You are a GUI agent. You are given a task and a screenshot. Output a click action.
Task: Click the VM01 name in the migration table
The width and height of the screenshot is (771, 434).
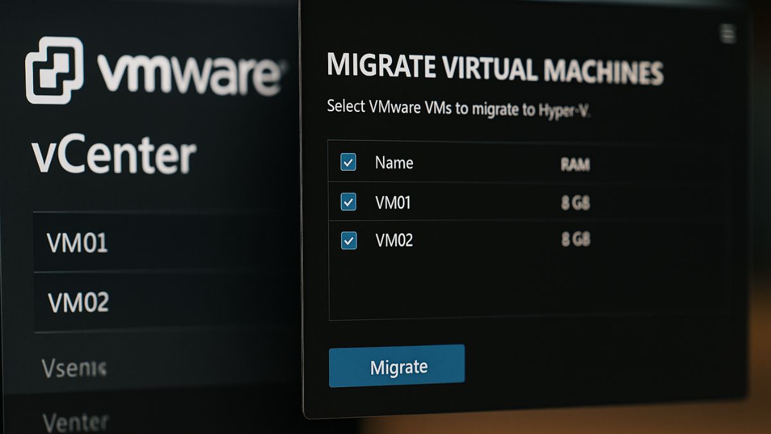[393, 203]
